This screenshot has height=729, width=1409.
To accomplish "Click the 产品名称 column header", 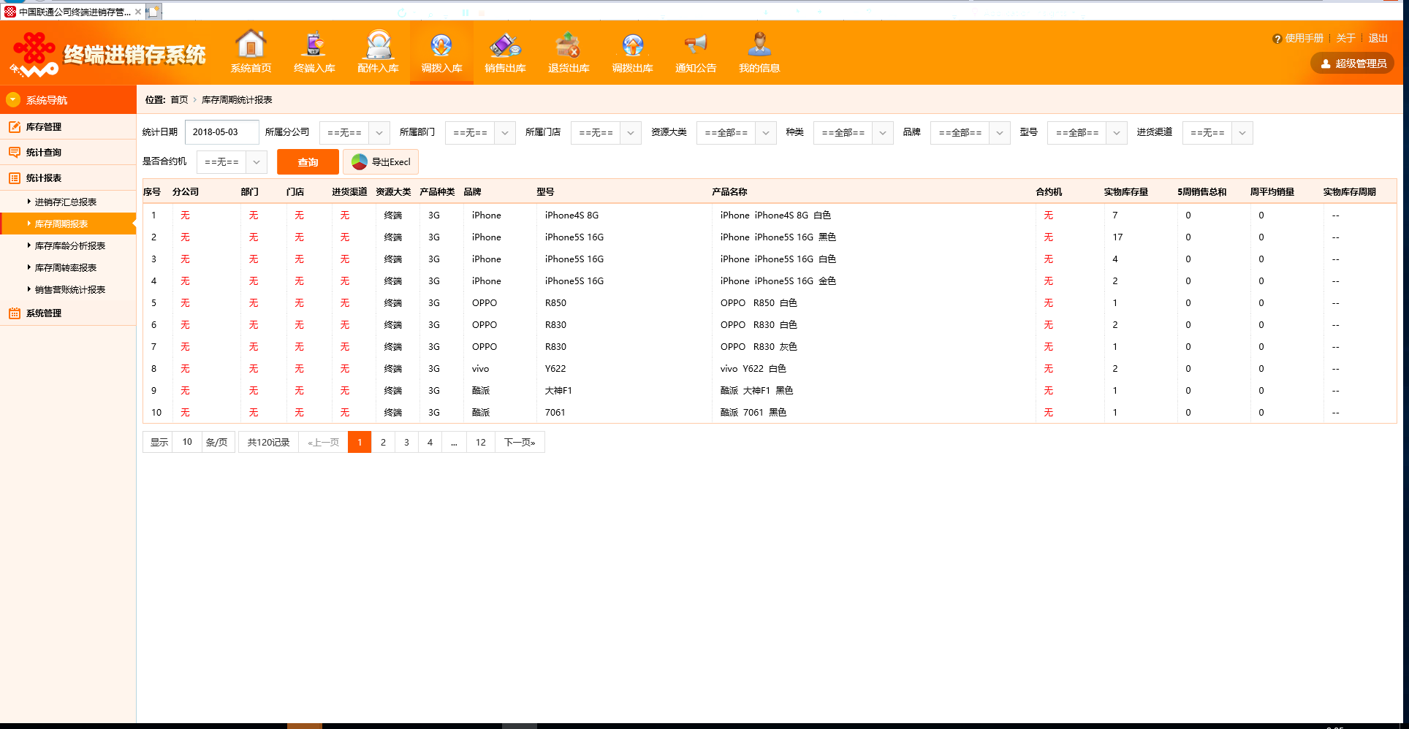I will pyautogui.click(x=729, y=192).
